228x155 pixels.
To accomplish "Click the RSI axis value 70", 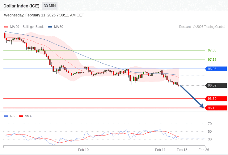I will [x=210, y=124].
